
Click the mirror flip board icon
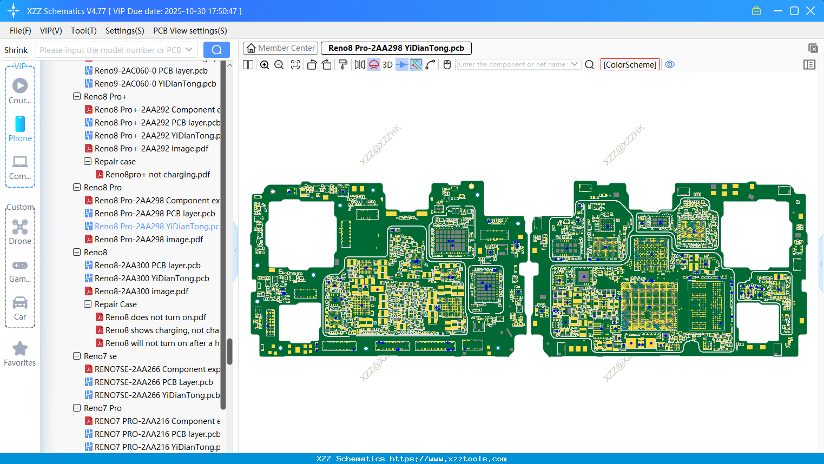tap(359, 65)
